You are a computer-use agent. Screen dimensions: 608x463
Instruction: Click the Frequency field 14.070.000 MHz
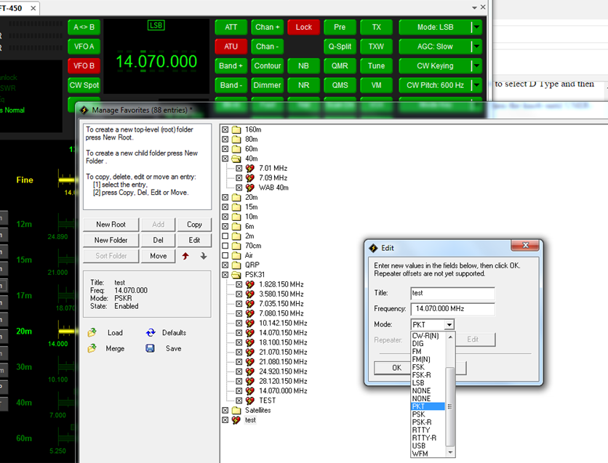[452, 309]
